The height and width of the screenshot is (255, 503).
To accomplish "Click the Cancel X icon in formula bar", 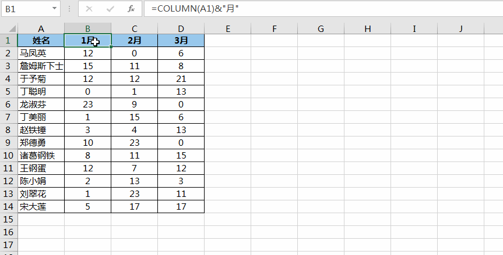I will point(89,9).
